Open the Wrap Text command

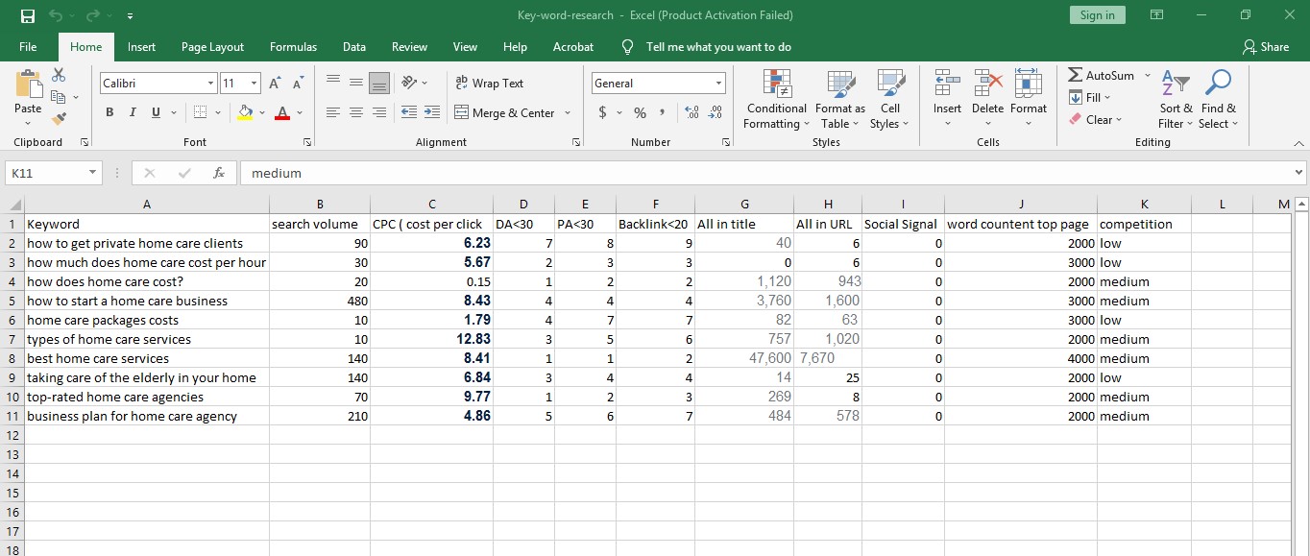490,83
